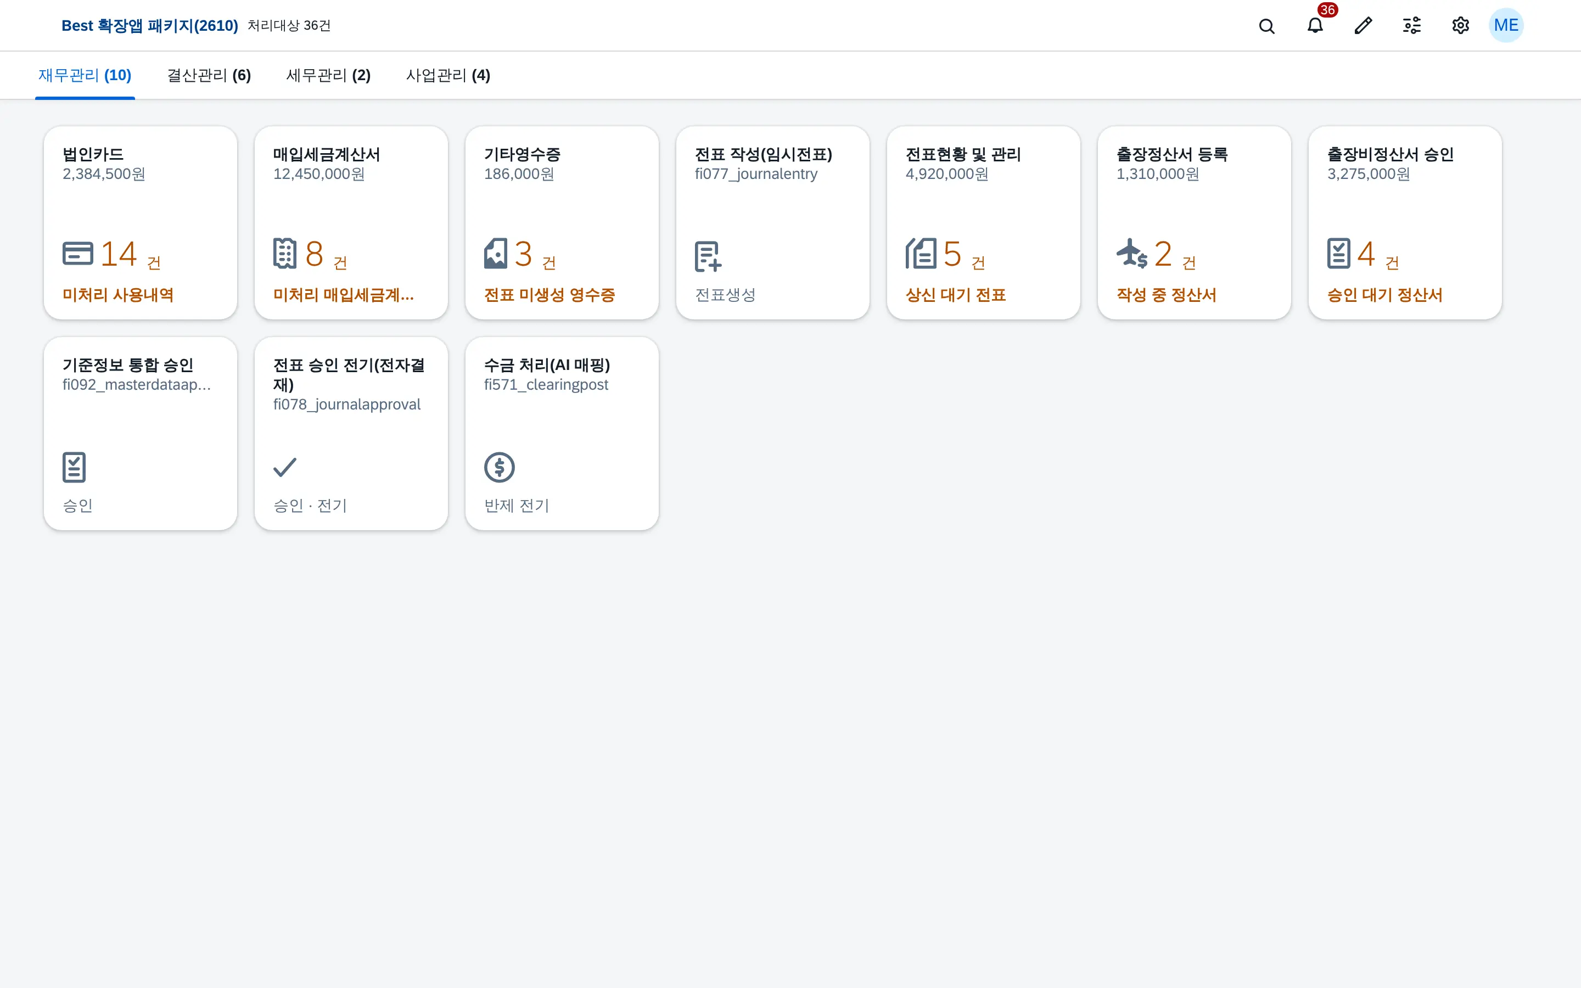Click fi092_masterdataap... subtitle text
Image resolution: width=1581 pixels, height=988 pixels.
(x=137, y=385)
